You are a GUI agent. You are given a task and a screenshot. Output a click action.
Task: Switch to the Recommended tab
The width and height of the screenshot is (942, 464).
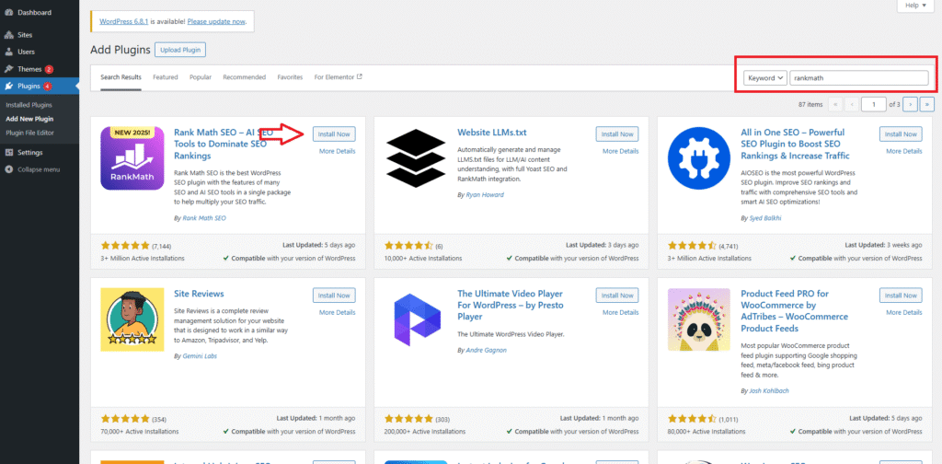[245, 77]
